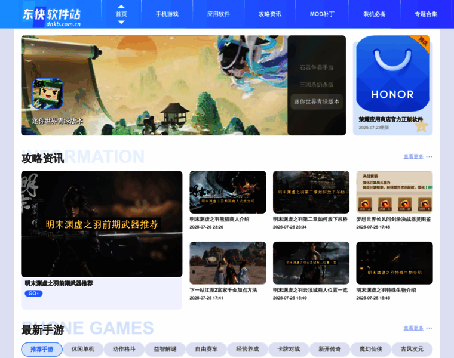Click the 明末渊虚之羽特殊生物介绍 article title

[x=386, y=290]
